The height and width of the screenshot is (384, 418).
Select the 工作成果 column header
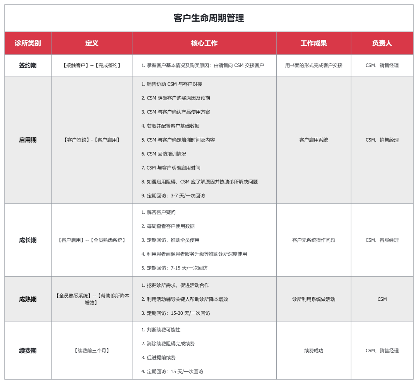tap(313, 43)
